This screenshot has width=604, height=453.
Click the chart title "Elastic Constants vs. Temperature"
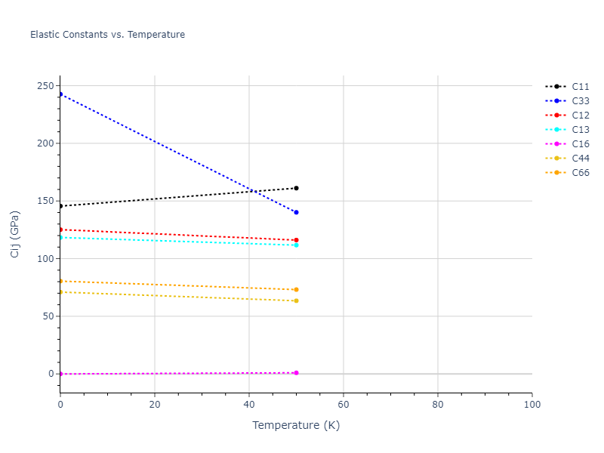tap(107, 35)
